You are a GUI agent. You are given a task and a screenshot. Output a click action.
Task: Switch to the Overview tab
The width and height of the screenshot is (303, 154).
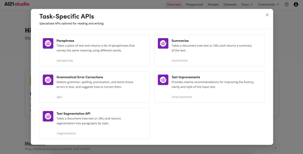[x=174, y=4]
